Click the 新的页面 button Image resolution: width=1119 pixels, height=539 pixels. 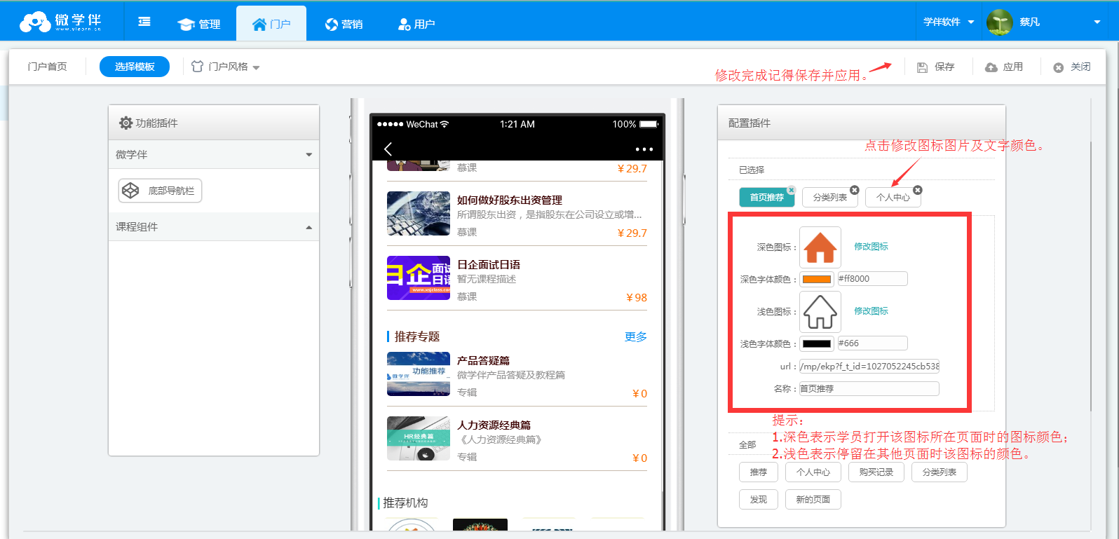pyautogui.click(x=813, y=500)
